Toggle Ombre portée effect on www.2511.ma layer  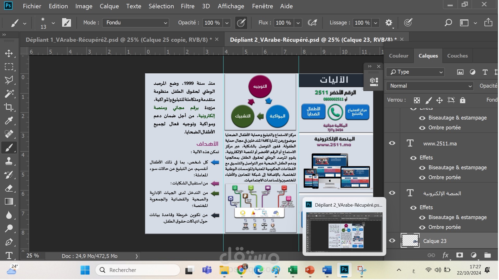coord(422,178)
